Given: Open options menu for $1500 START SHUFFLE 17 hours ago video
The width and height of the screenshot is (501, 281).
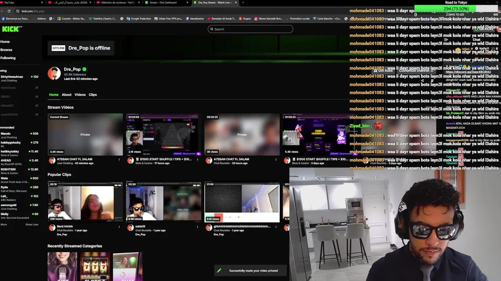Looking at the screenshot, I should pyautogui.click(x=197, y=159).
